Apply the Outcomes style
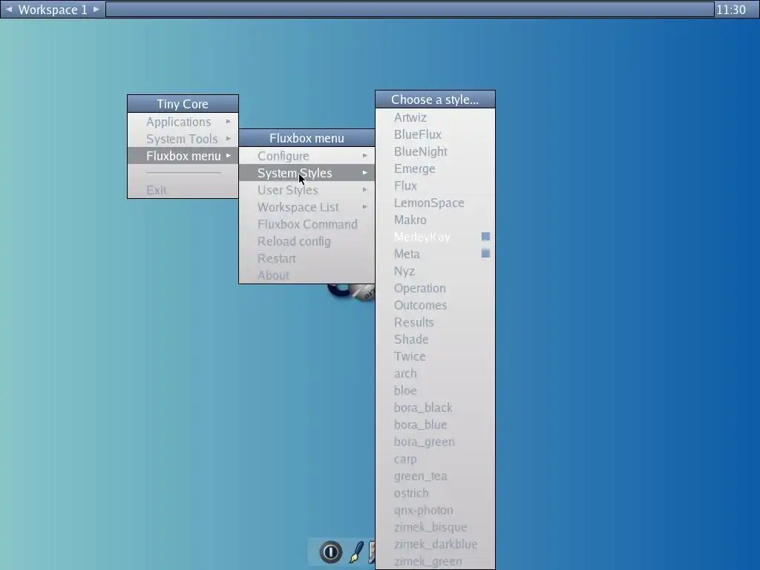Image resolution: width=760 pixels, height=570 pixels. coord(435,305)
